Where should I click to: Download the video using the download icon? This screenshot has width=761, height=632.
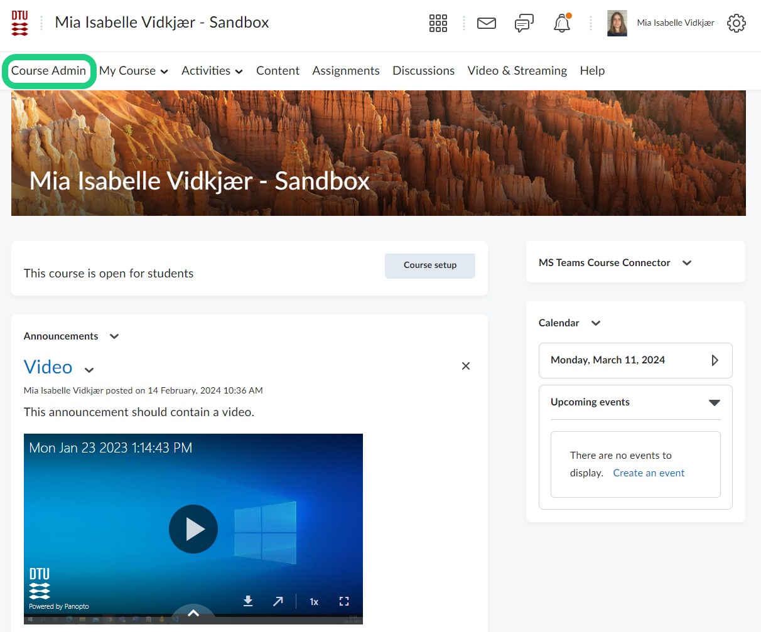(x=248, y=601)
